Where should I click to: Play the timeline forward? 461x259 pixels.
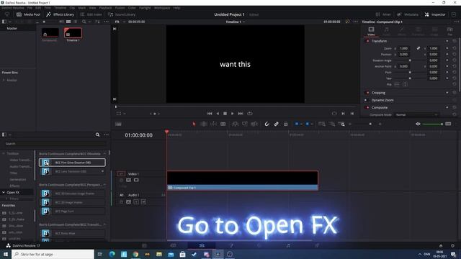(232, 114)
